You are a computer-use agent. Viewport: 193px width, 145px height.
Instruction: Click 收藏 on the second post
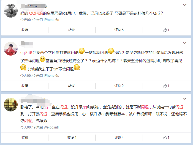point(25,86)
